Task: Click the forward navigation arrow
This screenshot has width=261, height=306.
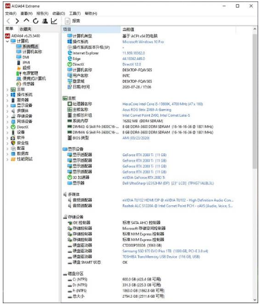Action: 17,21
